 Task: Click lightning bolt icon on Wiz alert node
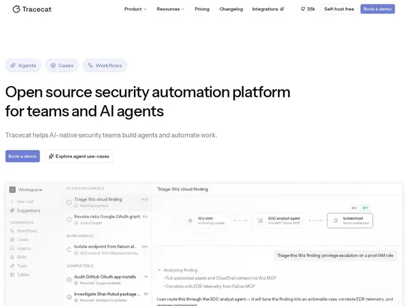click(190, 221)
